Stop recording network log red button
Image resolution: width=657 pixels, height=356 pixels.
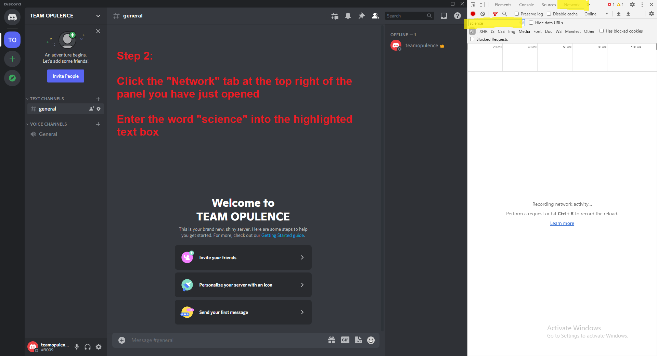point(473,14)
